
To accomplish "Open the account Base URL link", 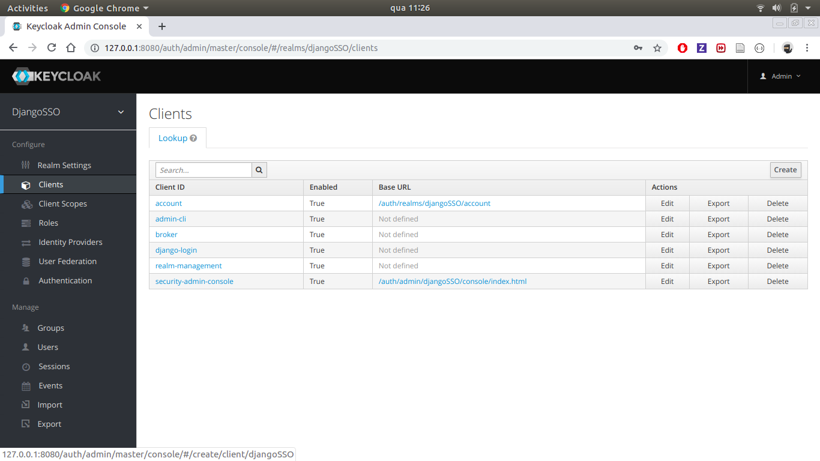I will [x=435, y=203].
